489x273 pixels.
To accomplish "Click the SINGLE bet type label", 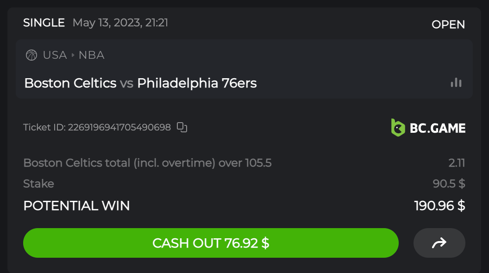I will pos(44,23).
